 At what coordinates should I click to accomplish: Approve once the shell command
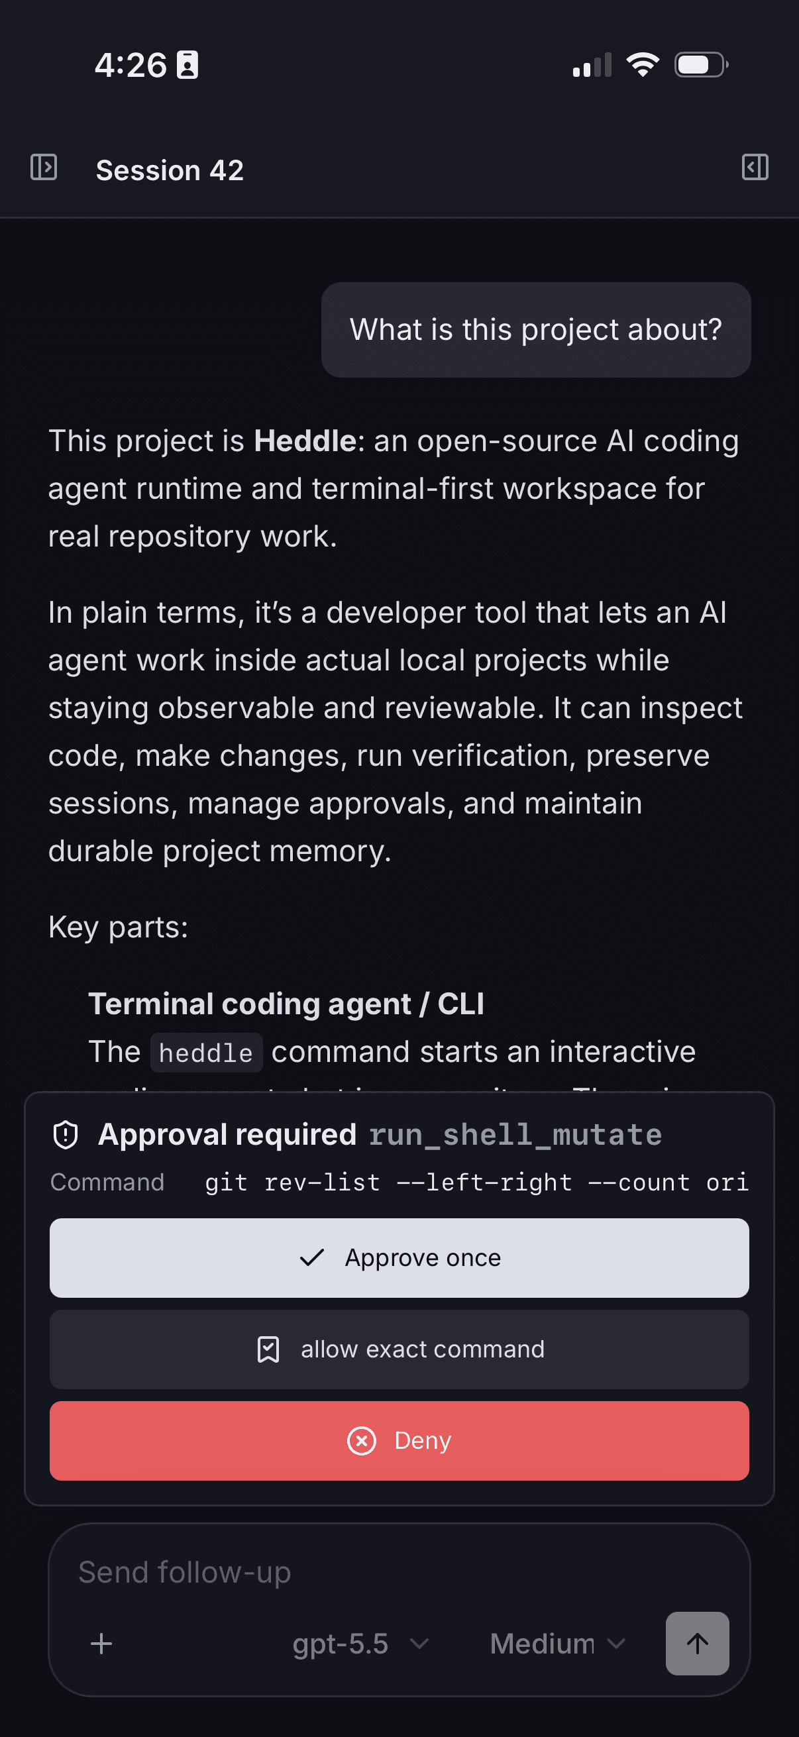click(399, 1257)
